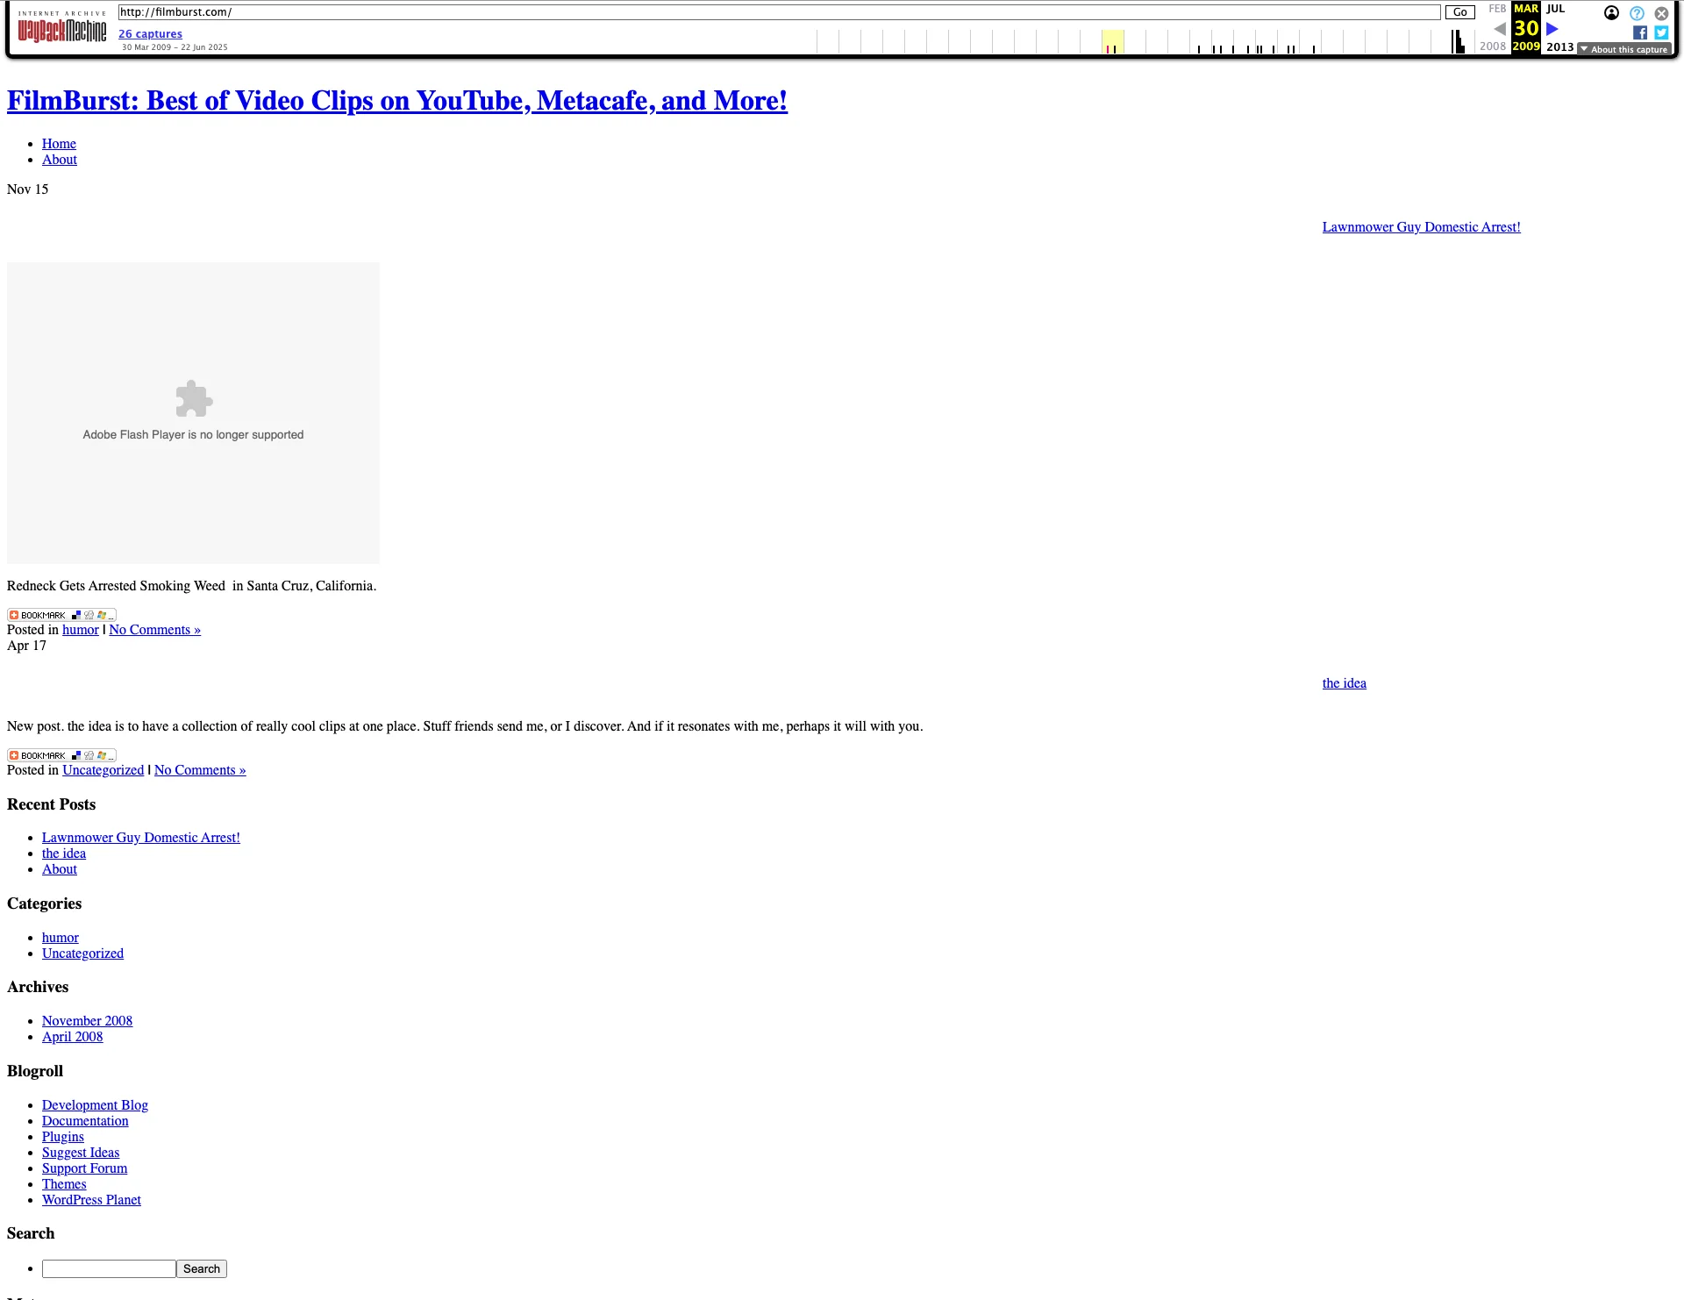Click Bookmark button under Lawnmower post
Viewport: 1684px width, 1300px height.
click(x=61, y=615)
